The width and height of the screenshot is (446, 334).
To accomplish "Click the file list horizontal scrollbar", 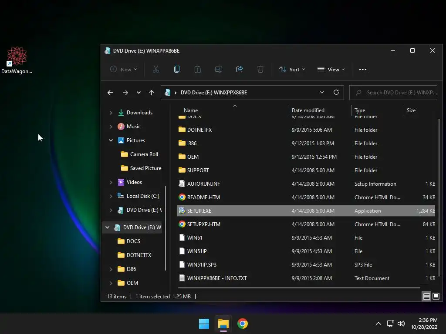I will tap(299, 288).
